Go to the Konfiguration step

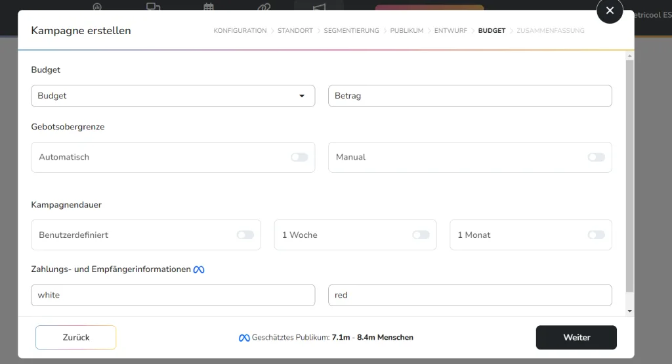(x=240, y=31)
